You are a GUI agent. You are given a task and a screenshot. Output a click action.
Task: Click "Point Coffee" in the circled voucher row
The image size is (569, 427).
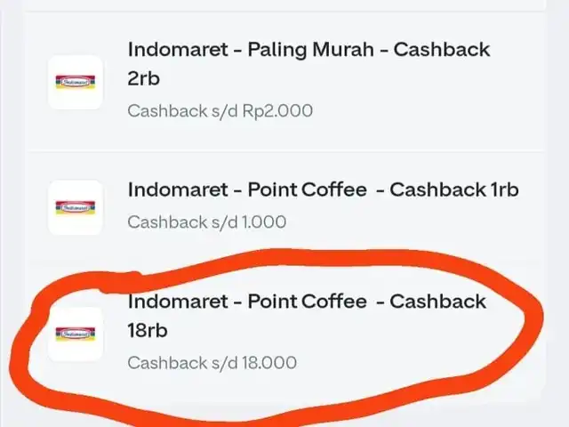pos(307,302)
